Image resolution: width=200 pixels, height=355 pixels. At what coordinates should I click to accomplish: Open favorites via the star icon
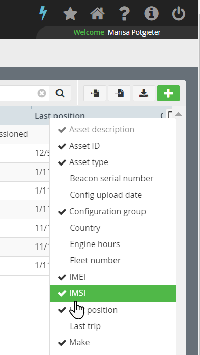pyautogui.click(x=70, y=14)
